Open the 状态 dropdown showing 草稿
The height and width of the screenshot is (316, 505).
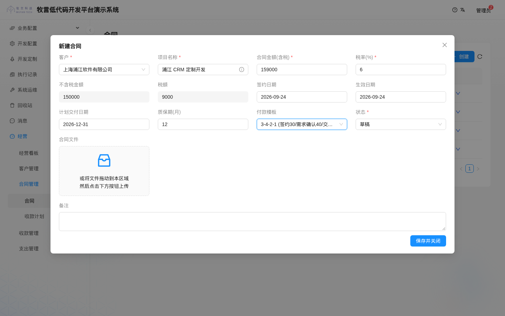click(x=401, y=124)
